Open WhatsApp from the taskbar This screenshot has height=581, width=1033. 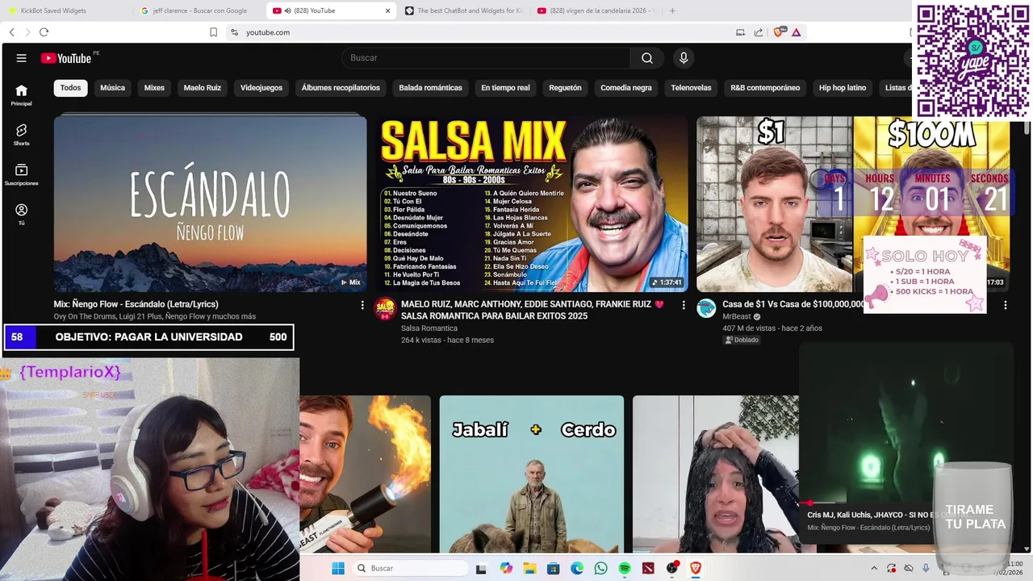600,568
